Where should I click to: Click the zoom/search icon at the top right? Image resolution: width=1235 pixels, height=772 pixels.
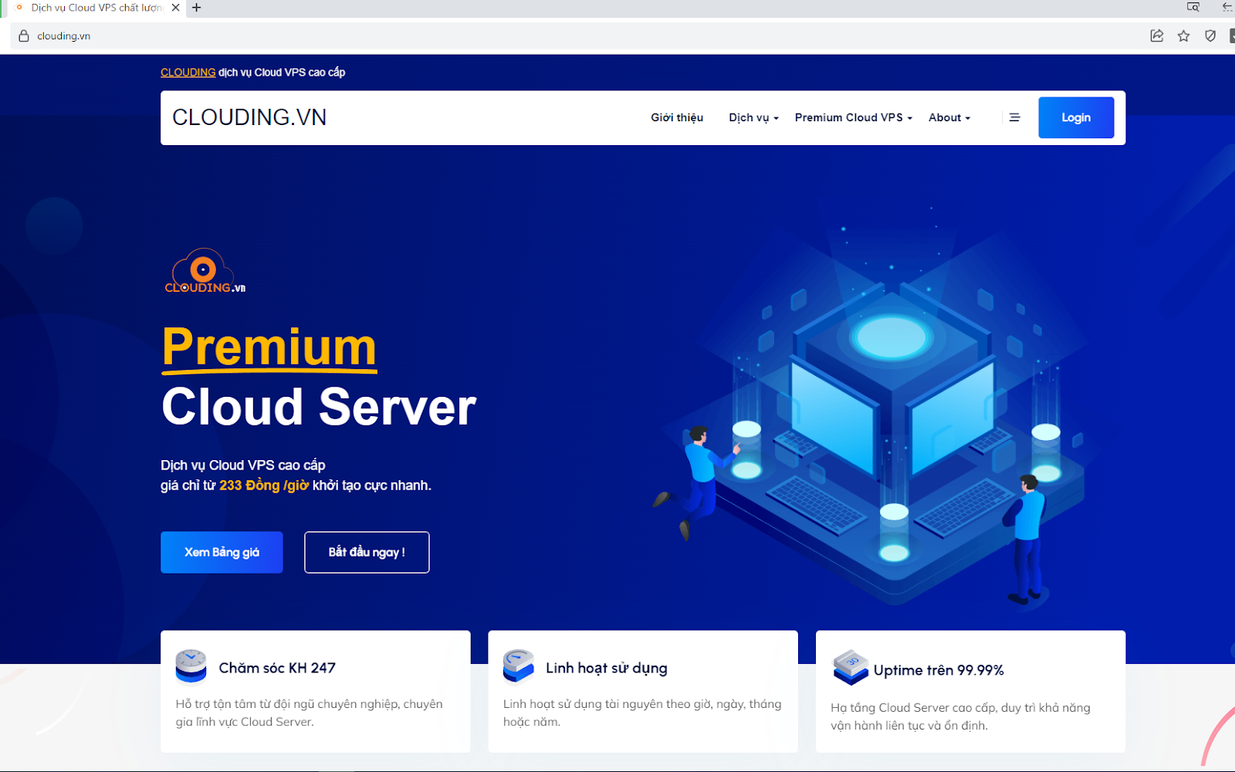click(1193, 8)
